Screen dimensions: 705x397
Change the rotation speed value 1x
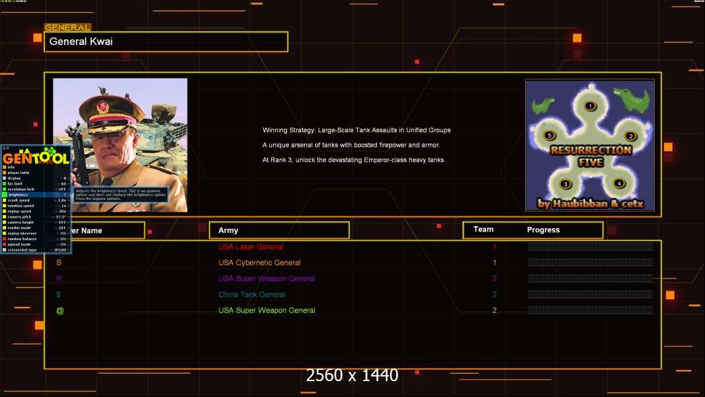(64, 206)
